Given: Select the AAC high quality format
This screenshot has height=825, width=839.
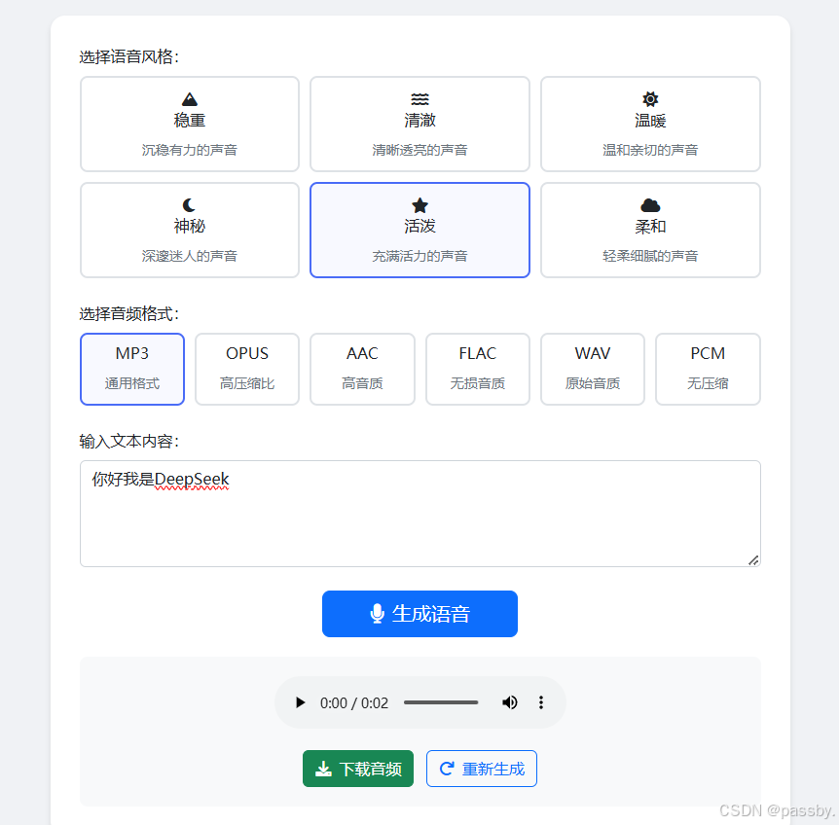Looking at the screenshot, I should [x=362, y=369].
